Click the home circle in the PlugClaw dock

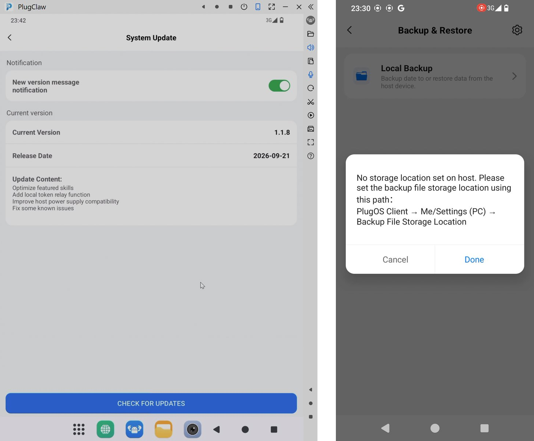(x=245, y=429)
